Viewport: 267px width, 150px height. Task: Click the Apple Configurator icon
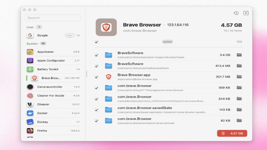pyautogui.click(x=30, y=60)
